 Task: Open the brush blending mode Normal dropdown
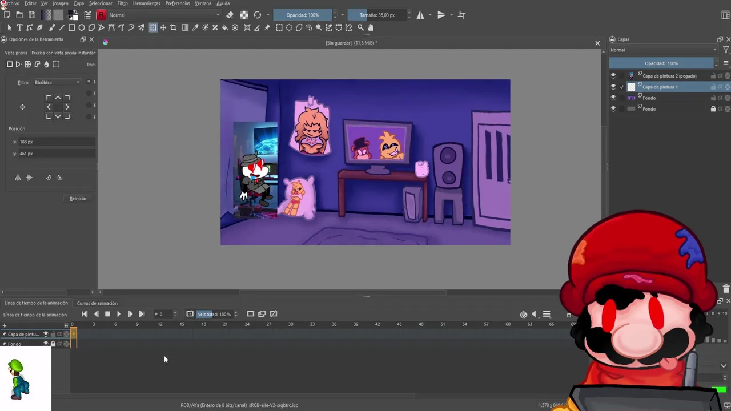164,15
